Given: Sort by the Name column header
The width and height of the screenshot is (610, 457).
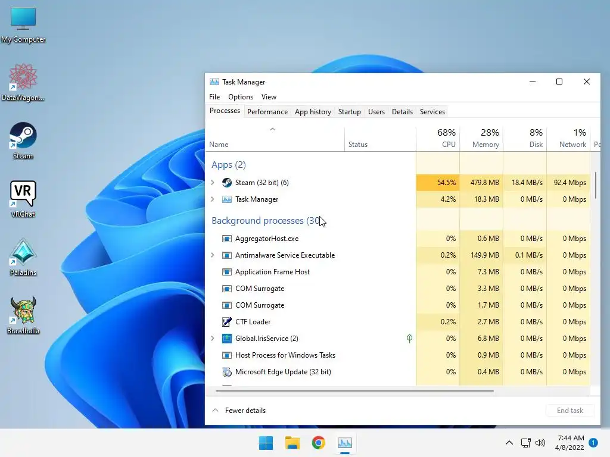Looking at the screenshot, I should coord(275,139).
